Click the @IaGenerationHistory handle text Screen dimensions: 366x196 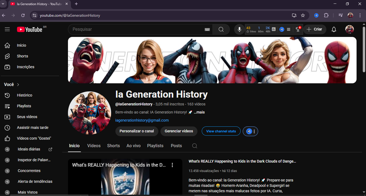[x=134, y=104]
